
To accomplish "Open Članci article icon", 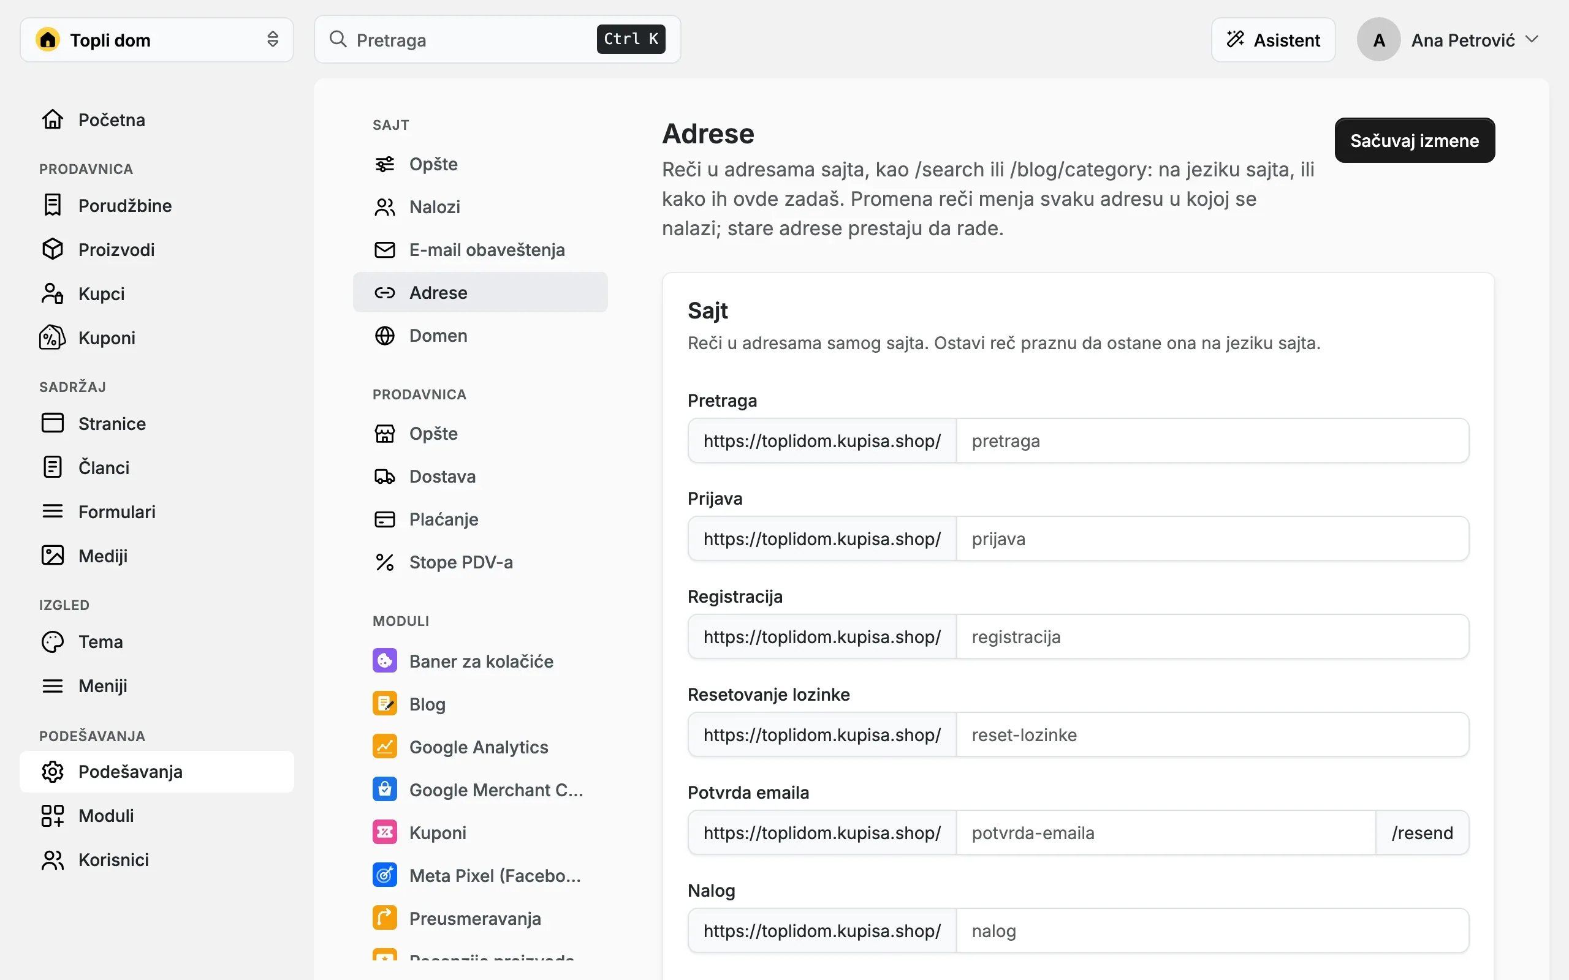I will coord(53,467).
